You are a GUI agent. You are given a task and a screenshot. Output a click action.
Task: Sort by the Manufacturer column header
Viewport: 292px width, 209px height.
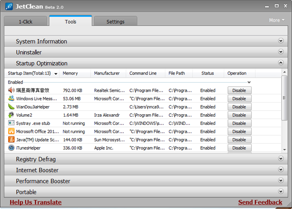pos(109,73)
